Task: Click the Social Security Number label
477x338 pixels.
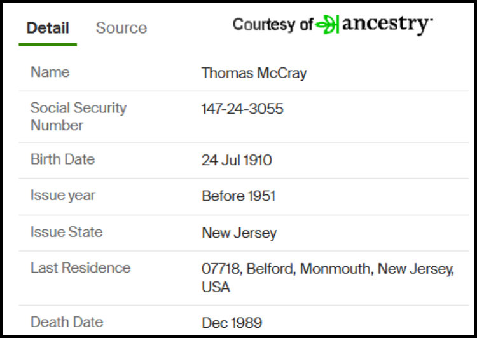Action: [78, 116]
